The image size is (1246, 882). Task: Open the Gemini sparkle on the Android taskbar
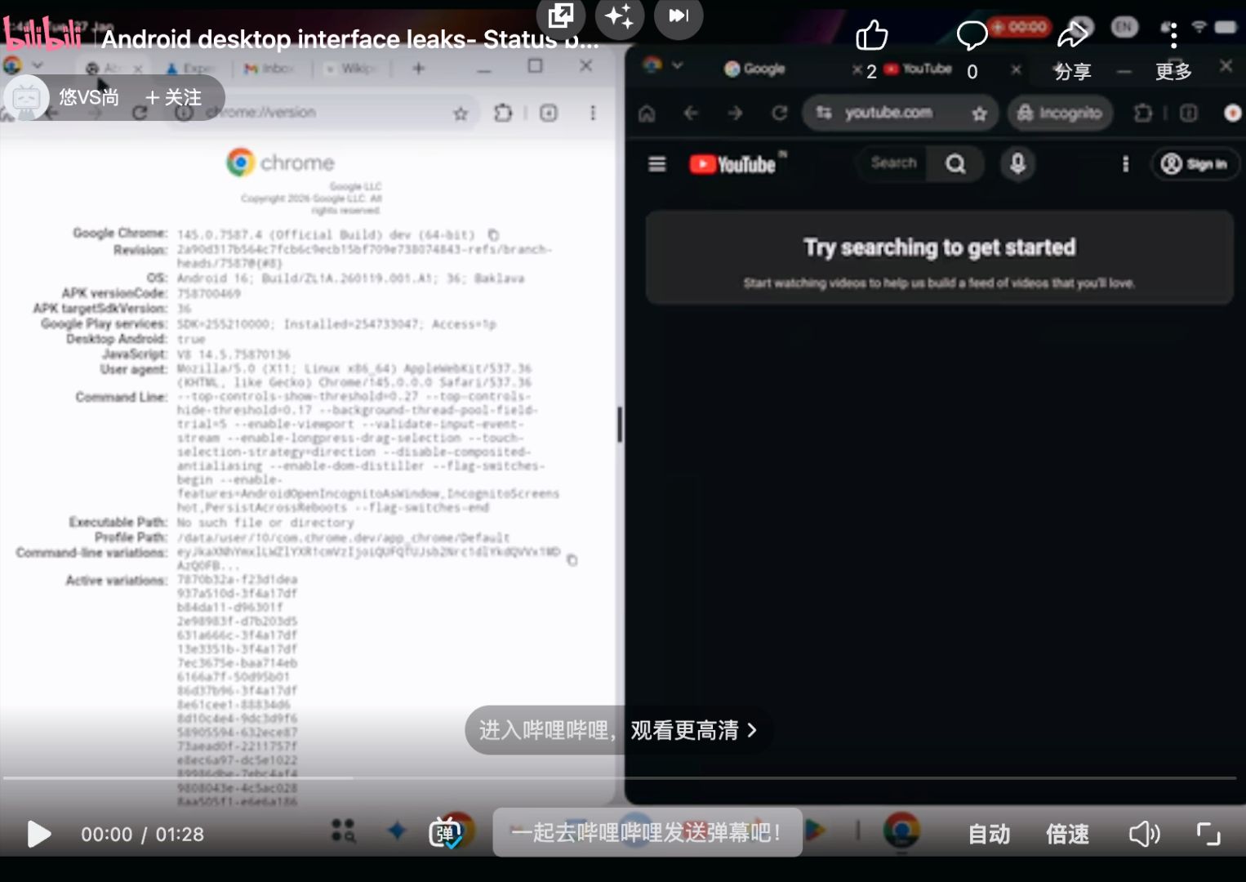coord(397,831)
